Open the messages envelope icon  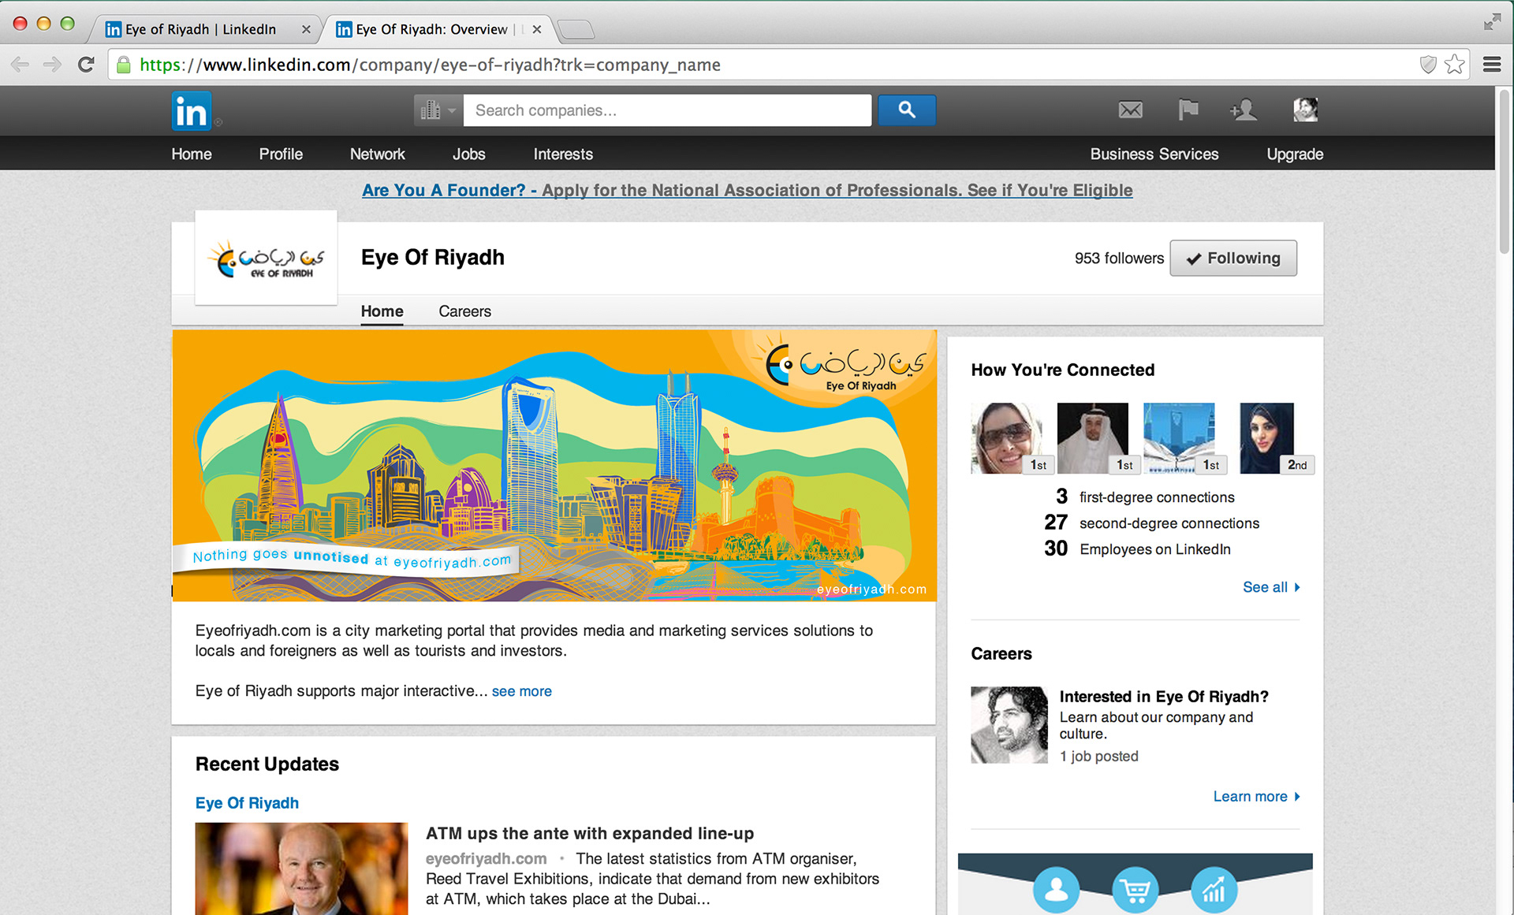[1130, 110]
